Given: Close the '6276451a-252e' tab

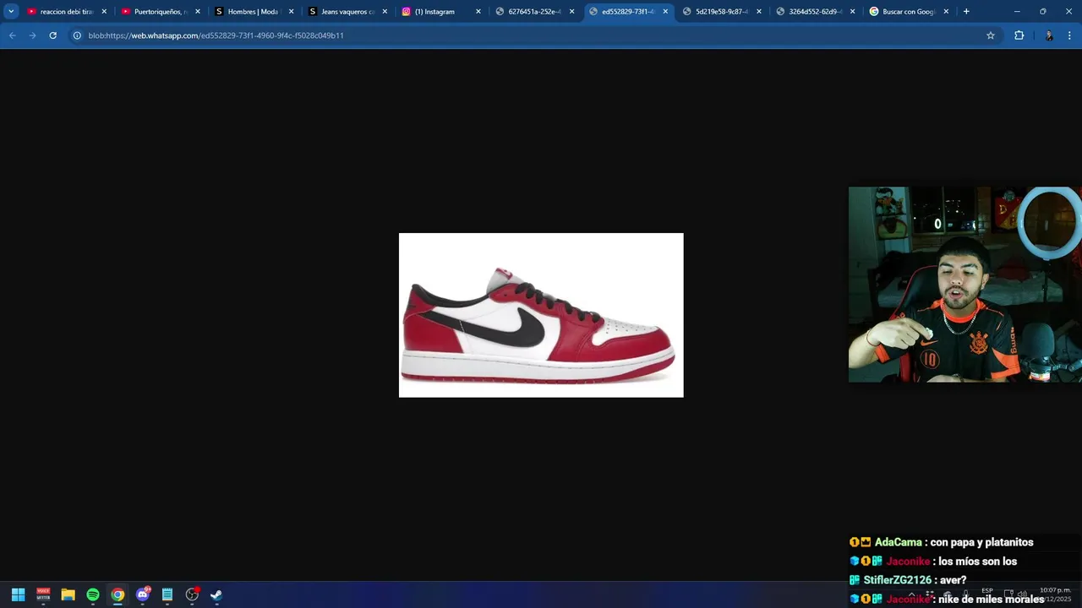Looking at the screenshot, I should [571, 12].
